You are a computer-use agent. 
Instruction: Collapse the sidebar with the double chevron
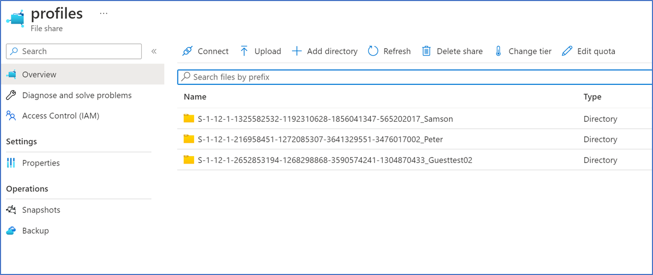click(x=154, y=51)
